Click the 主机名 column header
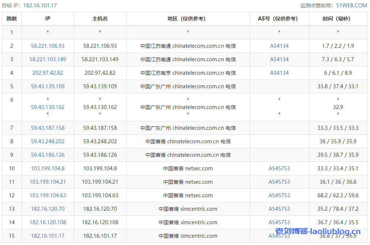 (100, 19)
